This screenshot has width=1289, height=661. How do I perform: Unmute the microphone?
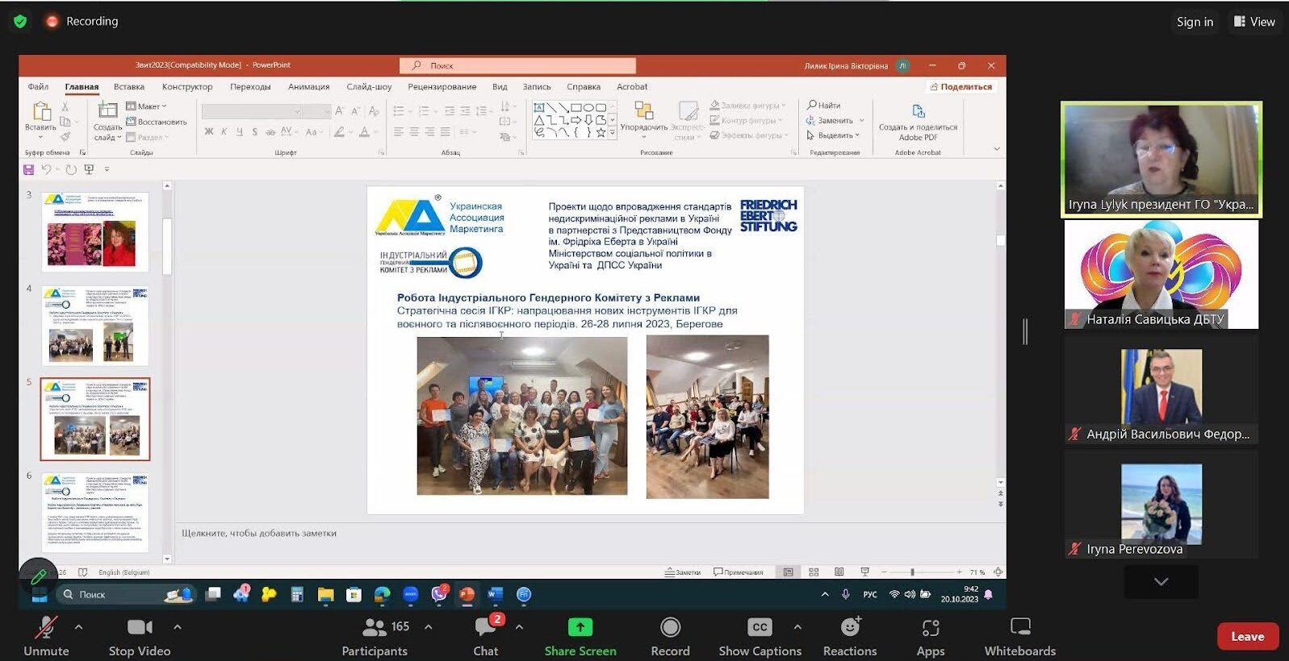[x=46, y=627]
